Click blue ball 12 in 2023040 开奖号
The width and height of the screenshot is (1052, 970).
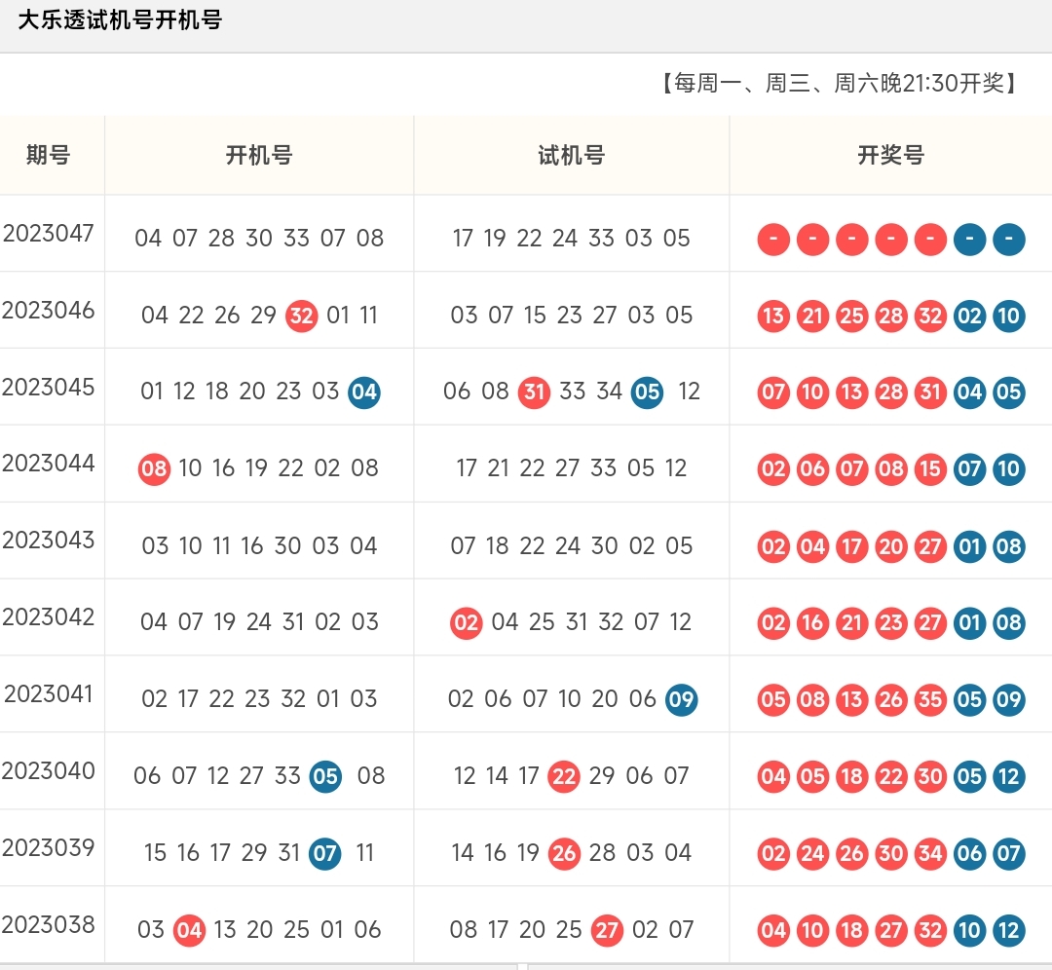coord(1009,776)
